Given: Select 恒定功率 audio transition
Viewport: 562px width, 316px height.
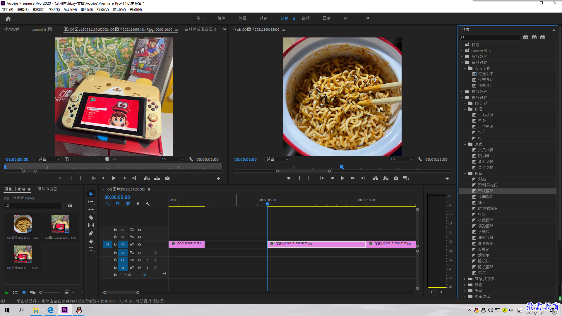Looking at the screenshot, I should click(486, 74).
